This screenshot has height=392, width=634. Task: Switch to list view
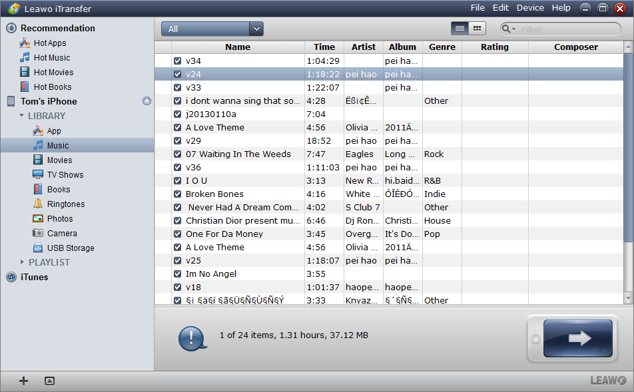[460, 29]
